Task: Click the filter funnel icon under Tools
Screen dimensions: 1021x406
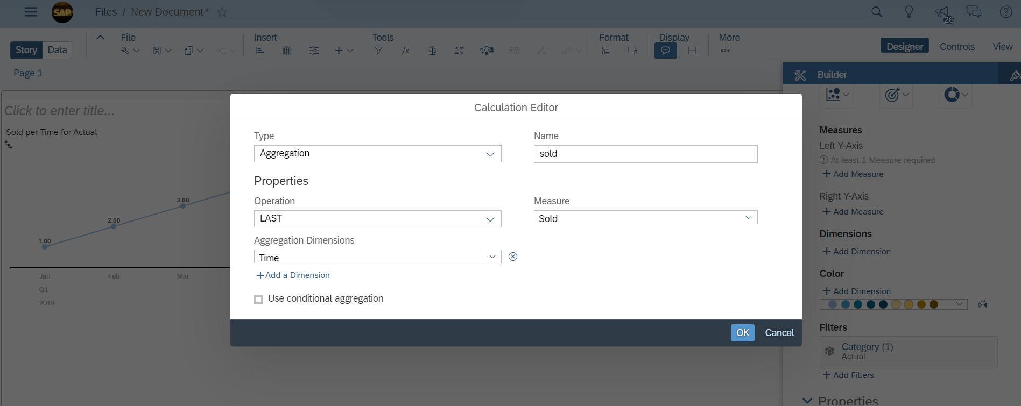Action: coord(378,51)
